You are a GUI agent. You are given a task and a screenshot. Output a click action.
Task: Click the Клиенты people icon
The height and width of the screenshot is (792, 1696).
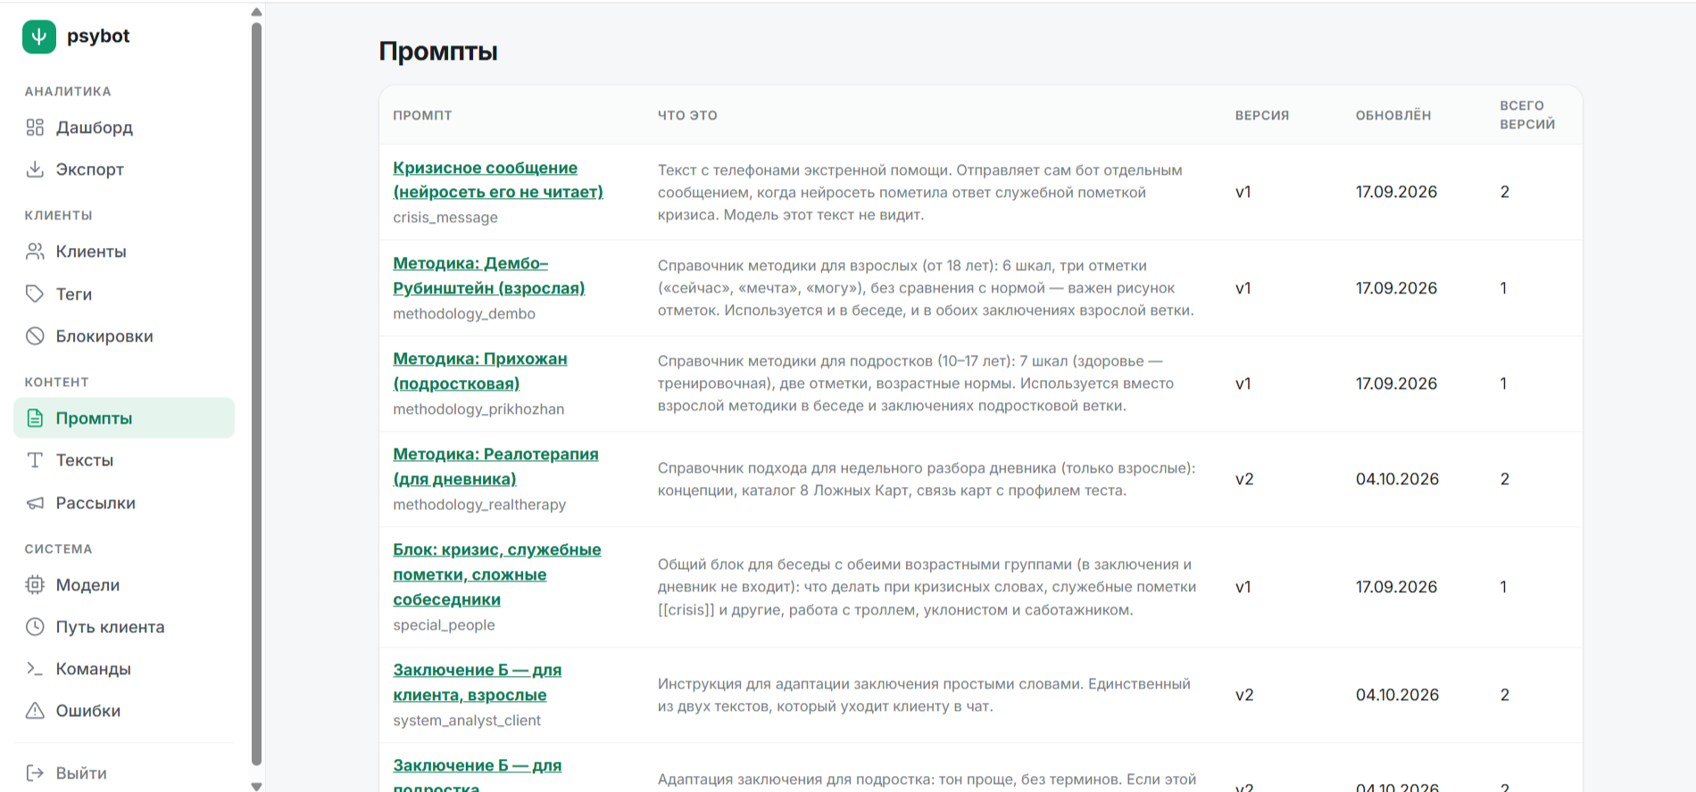[x=35, y=252]
